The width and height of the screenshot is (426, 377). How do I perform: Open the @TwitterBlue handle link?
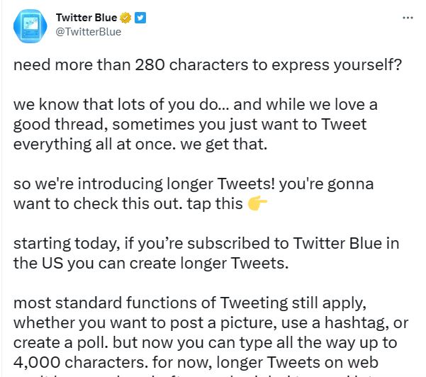(x=89, y=32)
